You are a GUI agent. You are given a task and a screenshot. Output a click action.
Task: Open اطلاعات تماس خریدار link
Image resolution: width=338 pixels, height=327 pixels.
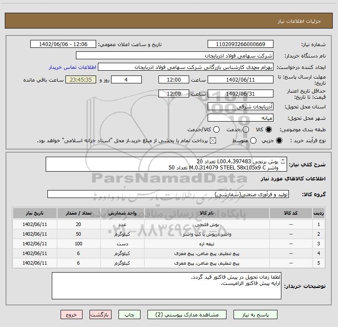click(72, 67)
